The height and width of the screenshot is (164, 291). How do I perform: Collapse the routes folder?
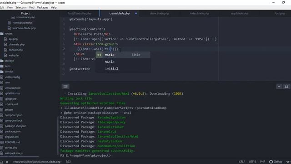[9, 34]
